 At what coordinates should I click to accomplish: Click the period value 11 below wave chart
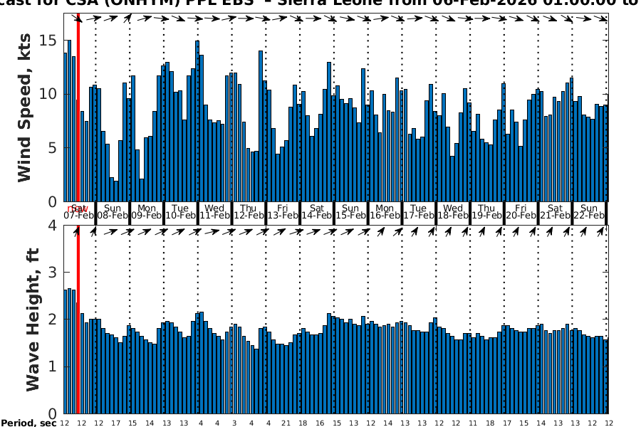click(471, 423)
